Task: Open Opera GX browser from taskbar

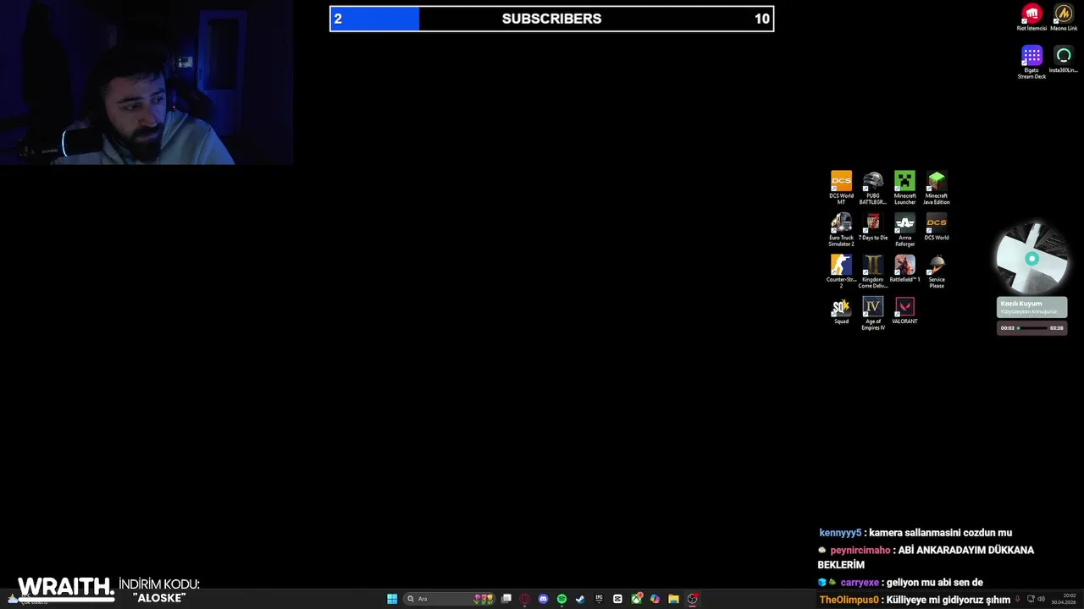Action: click(x=525, y=599)
